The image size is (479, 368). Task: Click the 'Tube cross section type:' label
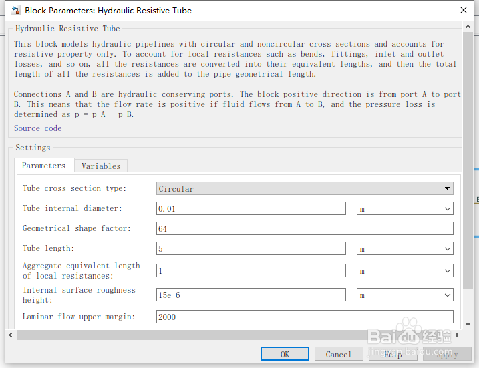tap(74, 188)
